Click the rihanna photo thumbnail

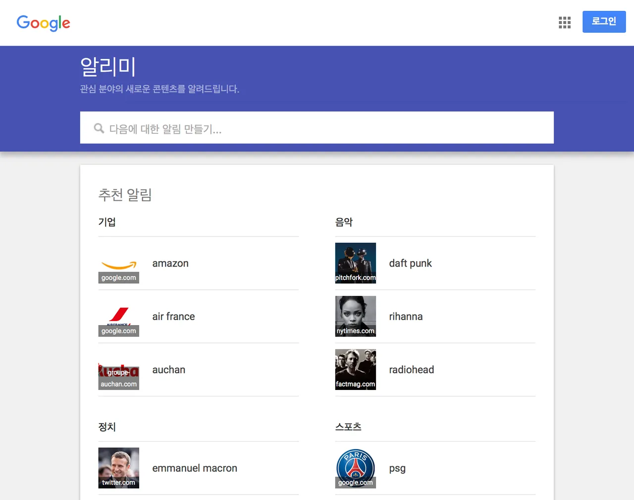(356, 316)
